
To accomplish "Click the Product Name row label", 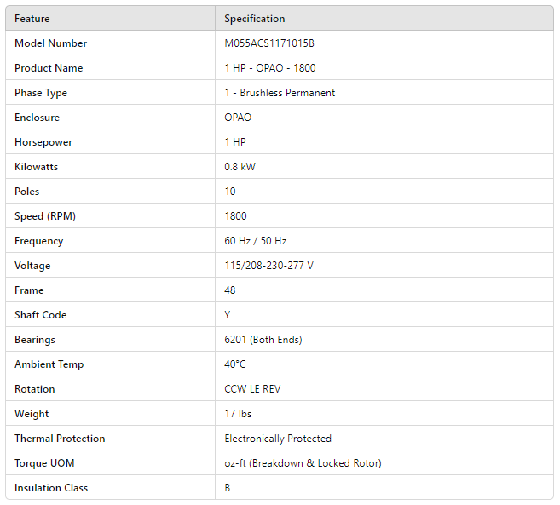I will click(x=49, y=68).
